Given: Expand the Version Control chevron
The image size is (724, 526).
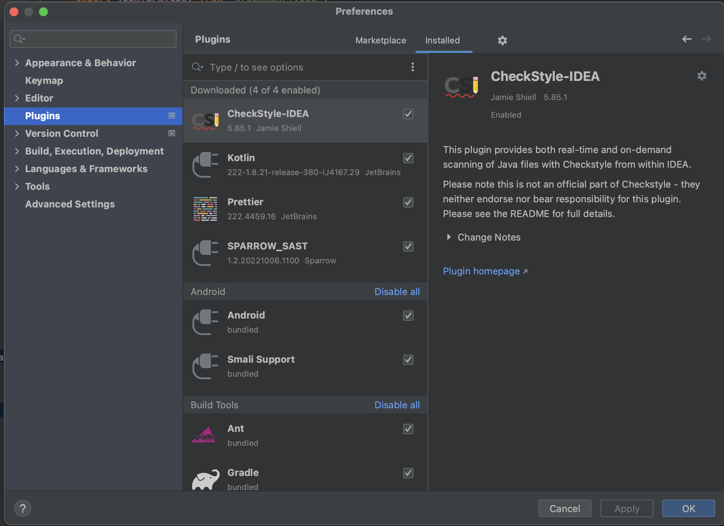Looking at the screenshot, I should [x=17, y=134].
